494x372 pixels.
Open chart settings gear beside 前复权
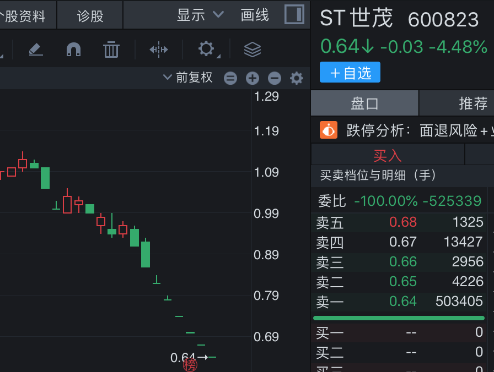coord(297,78)
